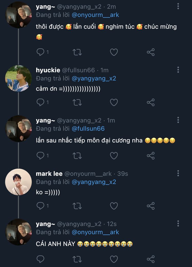This screenshot has width=192, height=267.
Task: Share hyuckie's 'cảm ơn' tweet
Action: click(151, 102)
